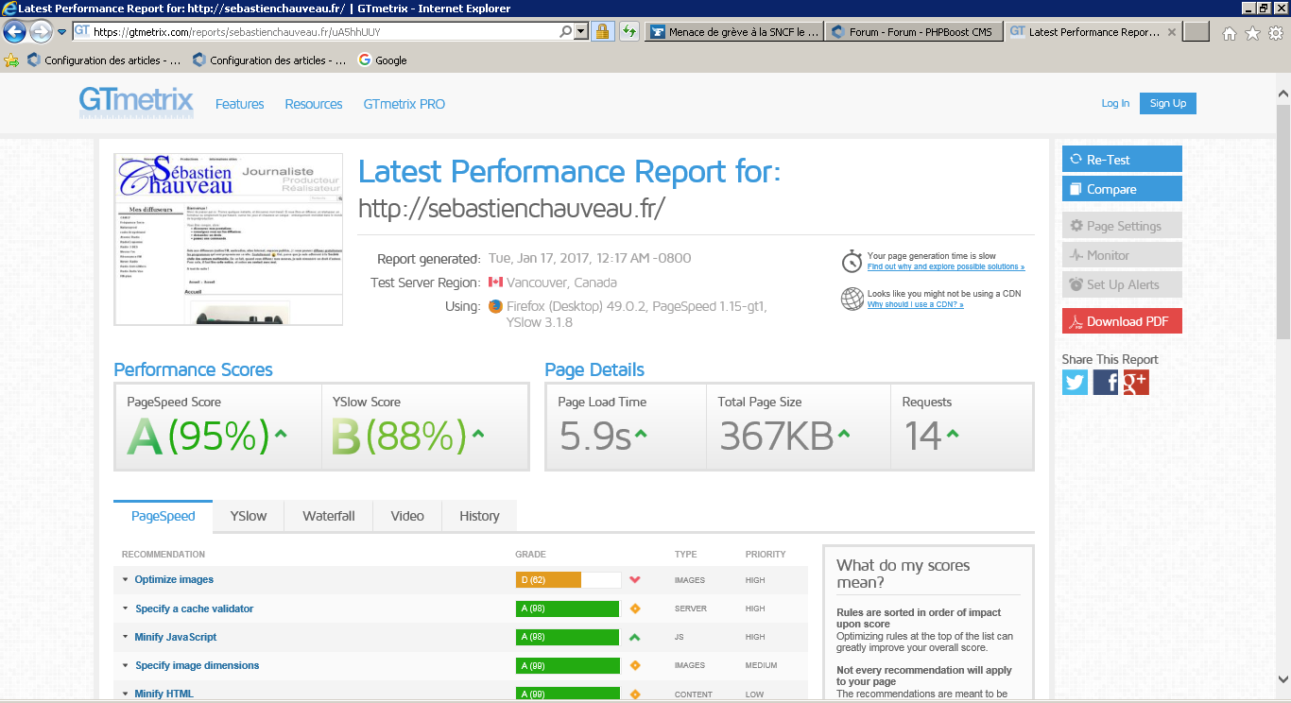Open the History tab
This screenshot has height=703, width=1291.
(x=479, y=516)
